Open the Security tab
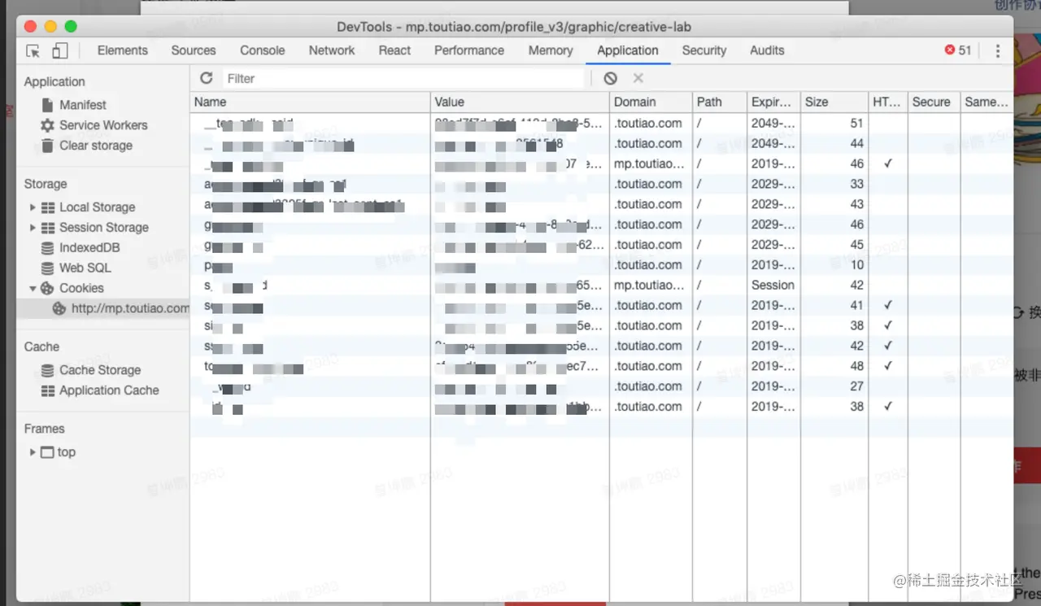The height and width of the screenshot is (606, 1041). 704,50
